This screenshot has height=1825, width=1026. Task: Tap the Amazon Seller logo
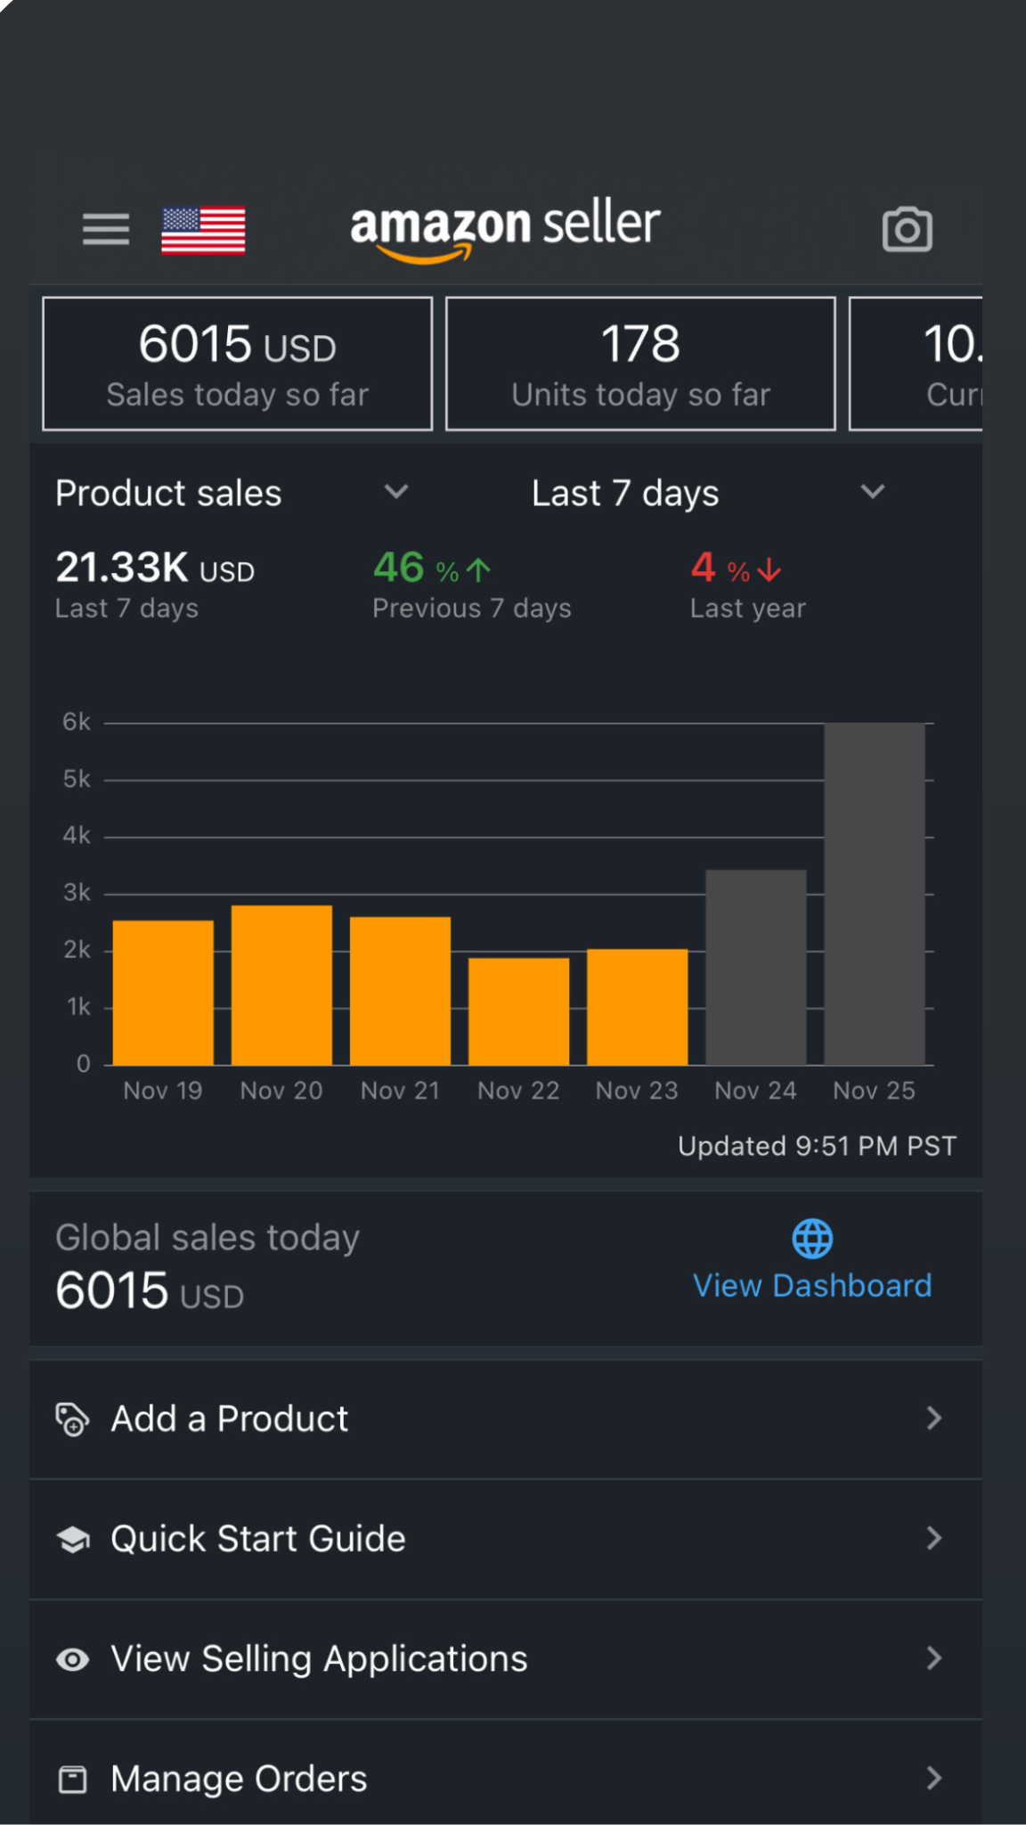[505, 229]
